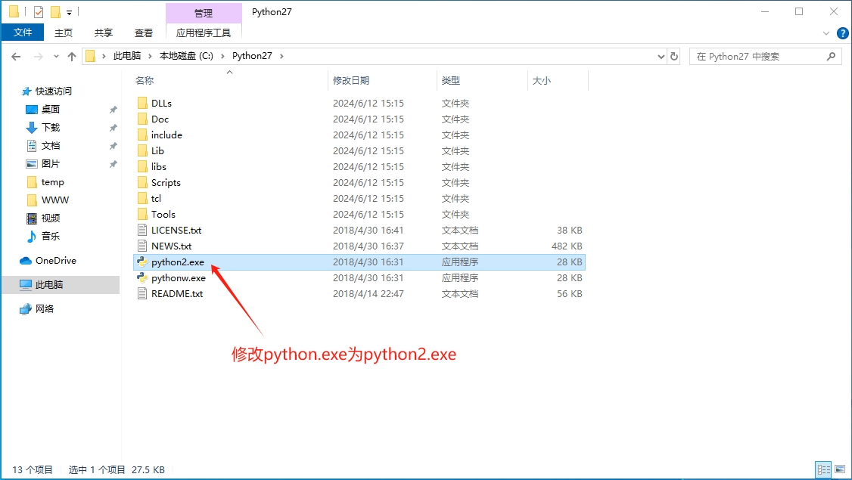This screenshot has height=480, width=852.
Task: Select 此电脑 in the navigation pane
Action: pyautogui.click(x=49, y=284)
